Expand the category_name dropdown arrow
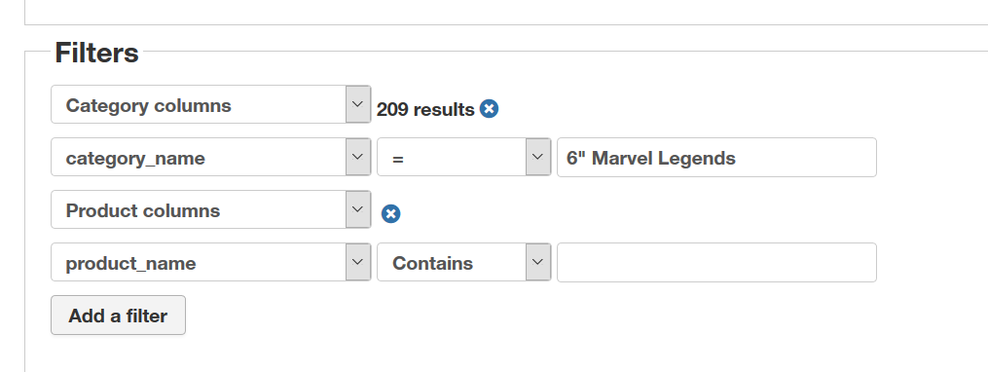This screenshot has width=988, height=372. [x=358, y=157]
